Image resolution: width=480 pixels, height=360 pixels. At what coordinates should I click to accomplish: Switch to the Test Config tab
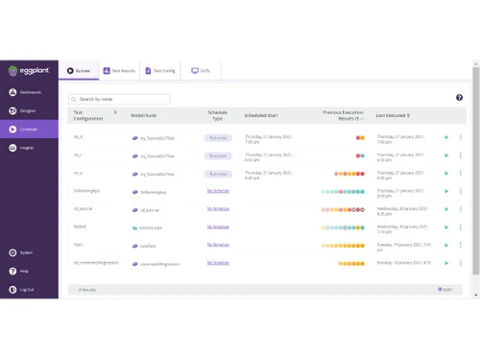click(160, 71)
